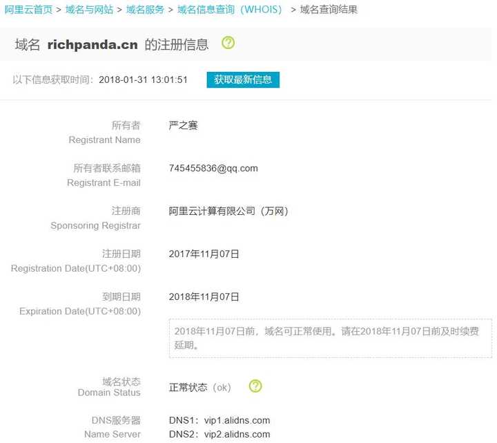Select registrar 阿里云计算有限公司 (万网)
This screenshot has width=497, height=443.
coord(228,211)
